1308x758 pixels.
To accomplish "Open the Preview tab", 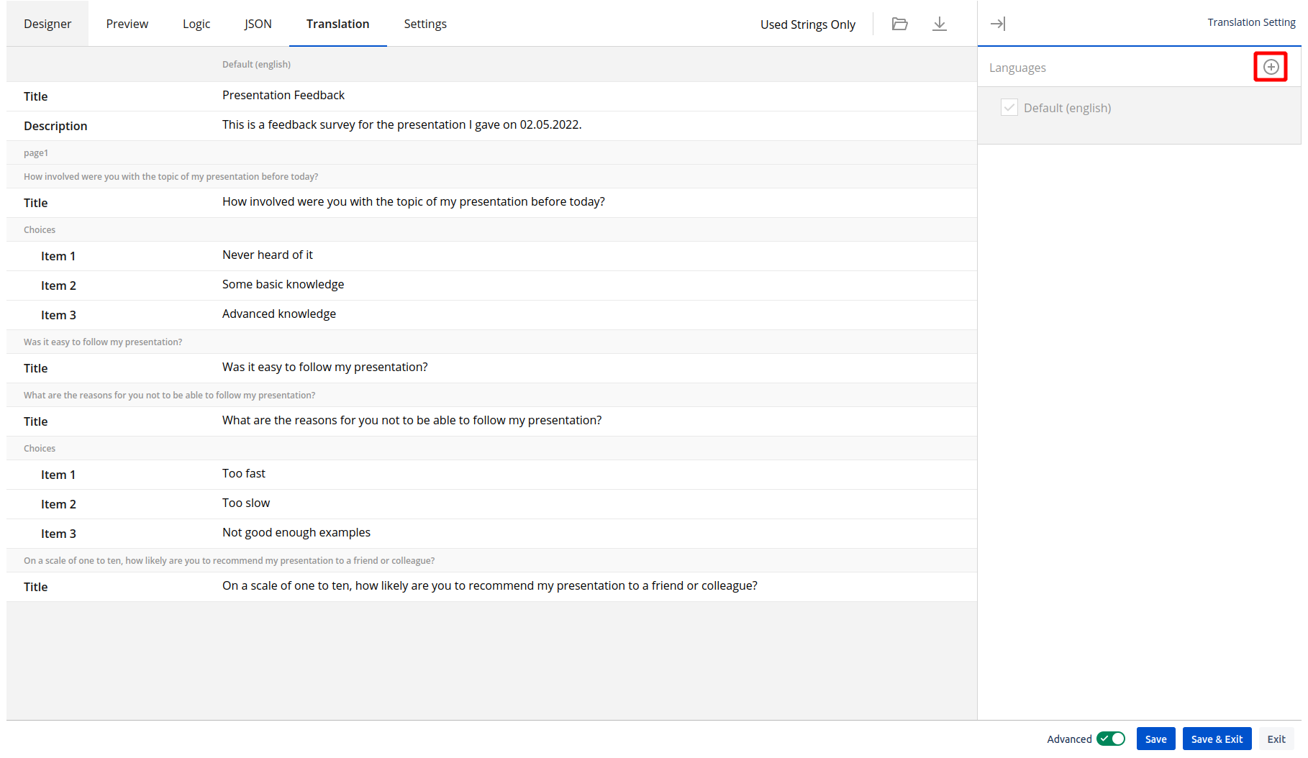I will click(127, 24).
